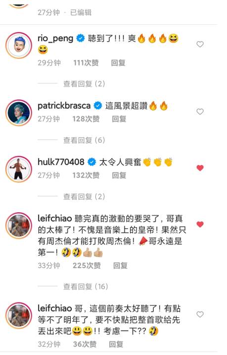Viewport: 227px width, 355px height.
Task: Like rio_peng's comment with the heart icon
Action: tap(200, 44)
